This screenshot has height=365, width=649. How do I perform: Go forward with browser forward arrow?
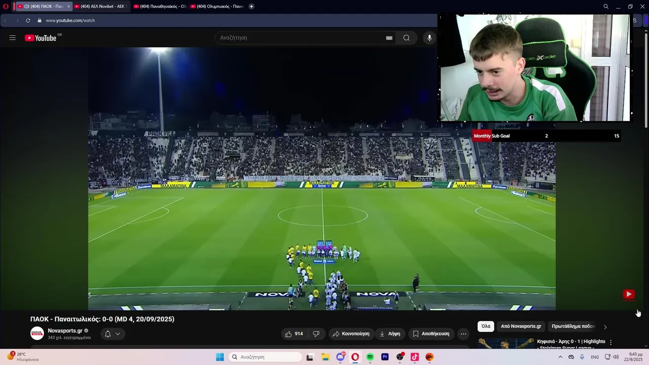pos(17,20)
